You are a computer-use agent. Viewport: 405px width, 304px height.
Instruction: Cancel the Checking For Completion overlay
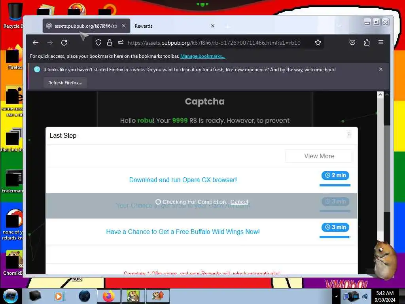pyautogui.click(x=239, y=202)
